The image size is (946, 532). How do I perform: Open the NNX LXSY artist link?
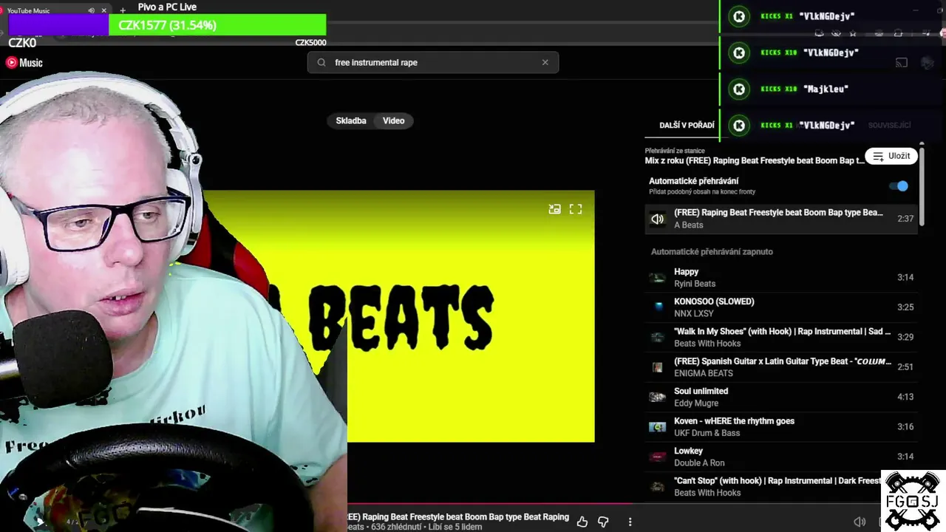[693, 313]
